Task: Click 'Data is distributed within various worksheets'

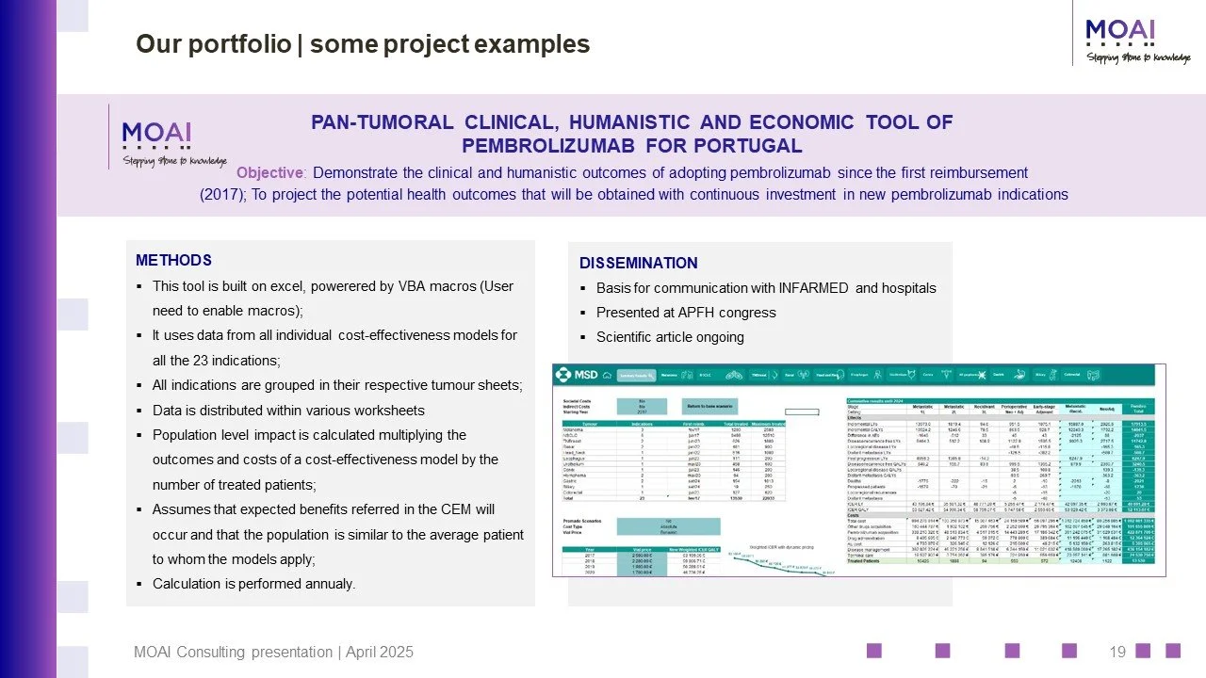Action: click(x=288, y=411)
